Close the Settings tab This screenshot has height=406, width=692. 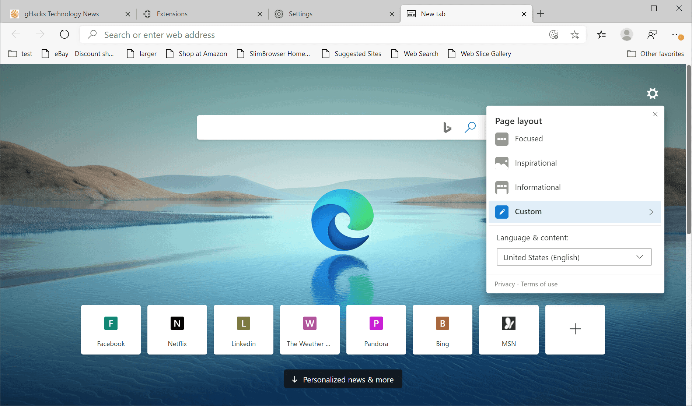(392, 14)
